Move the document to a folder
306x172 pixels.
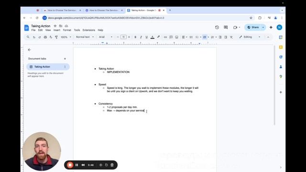[61, 26]
